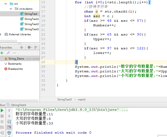Go up the stack trace
167x137 pixels.
(9, 110)
